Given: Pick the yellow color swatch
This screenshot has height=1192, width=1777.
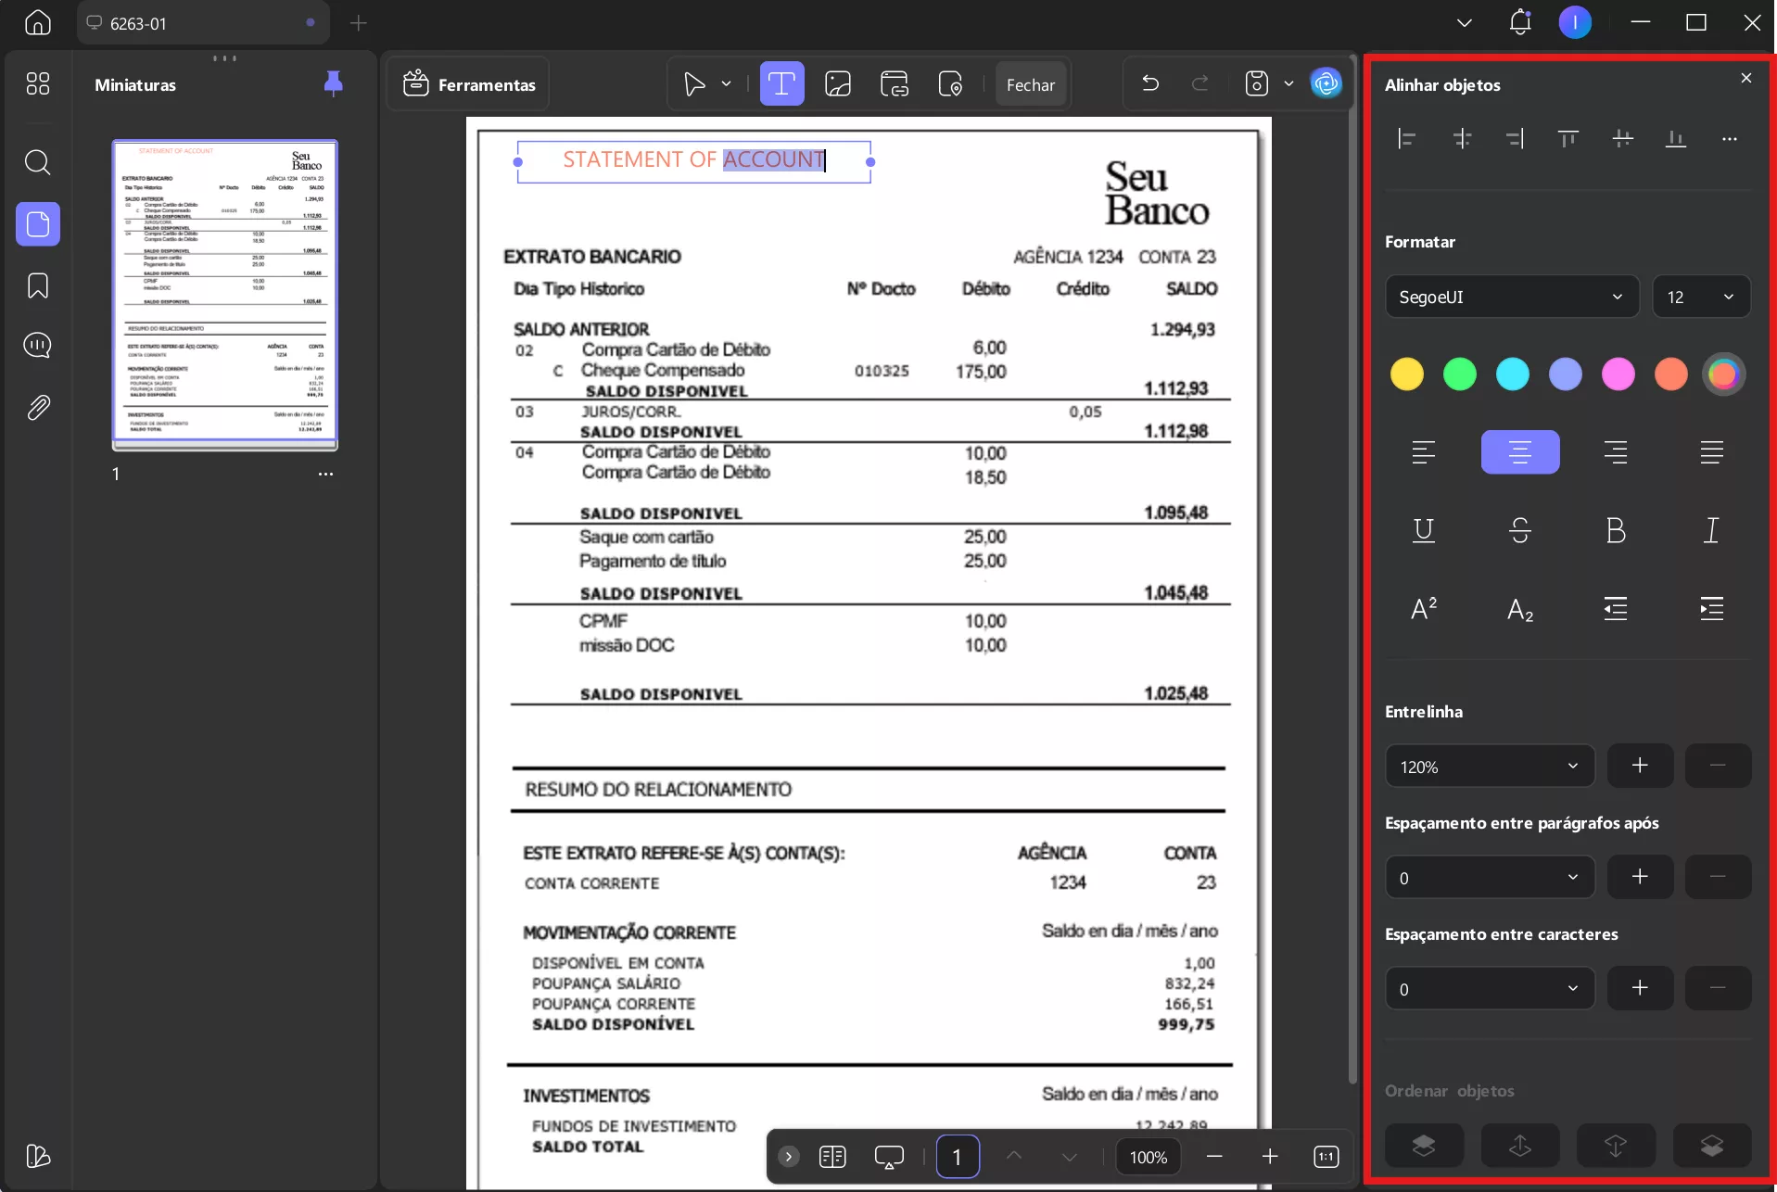Looking at the screenshot, I should 1406,374.
